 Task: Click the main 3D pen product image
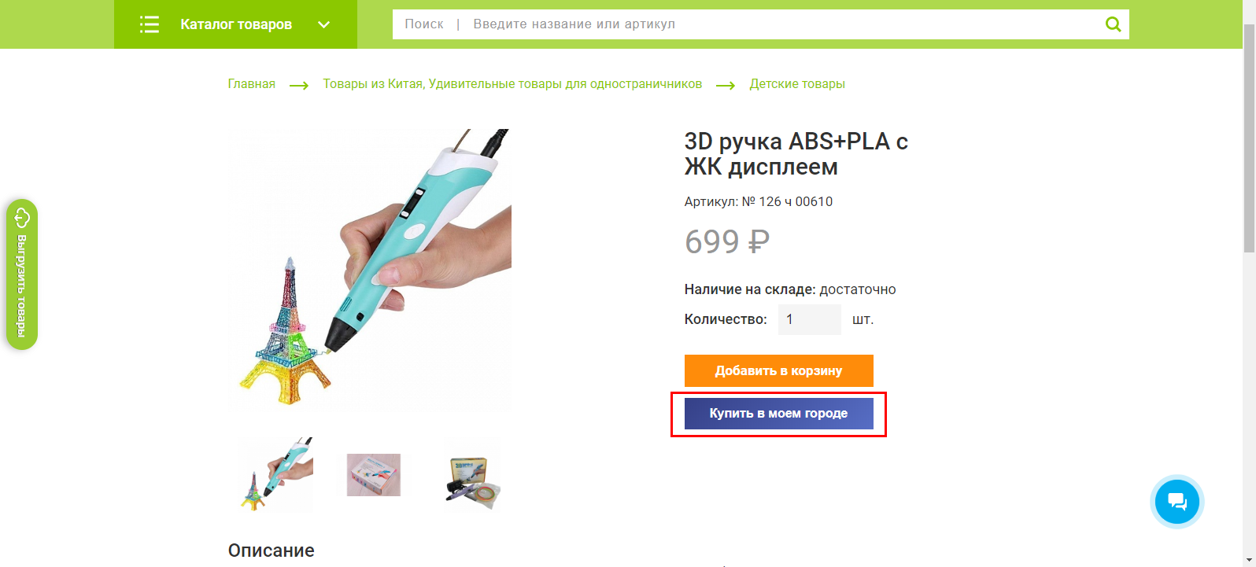point(370,270)
